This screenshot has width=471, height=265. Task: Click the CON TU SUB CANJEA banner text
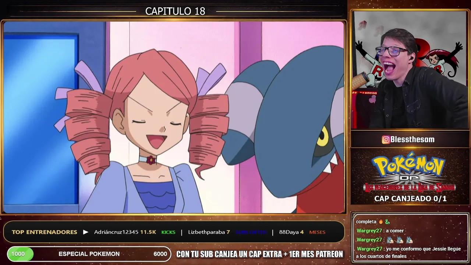pyautogui.click(x=260, y=254)
